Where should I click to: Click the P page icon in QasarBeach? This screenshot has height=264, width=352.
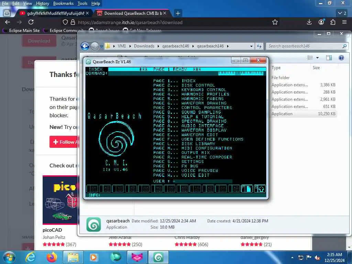point(247,189)
